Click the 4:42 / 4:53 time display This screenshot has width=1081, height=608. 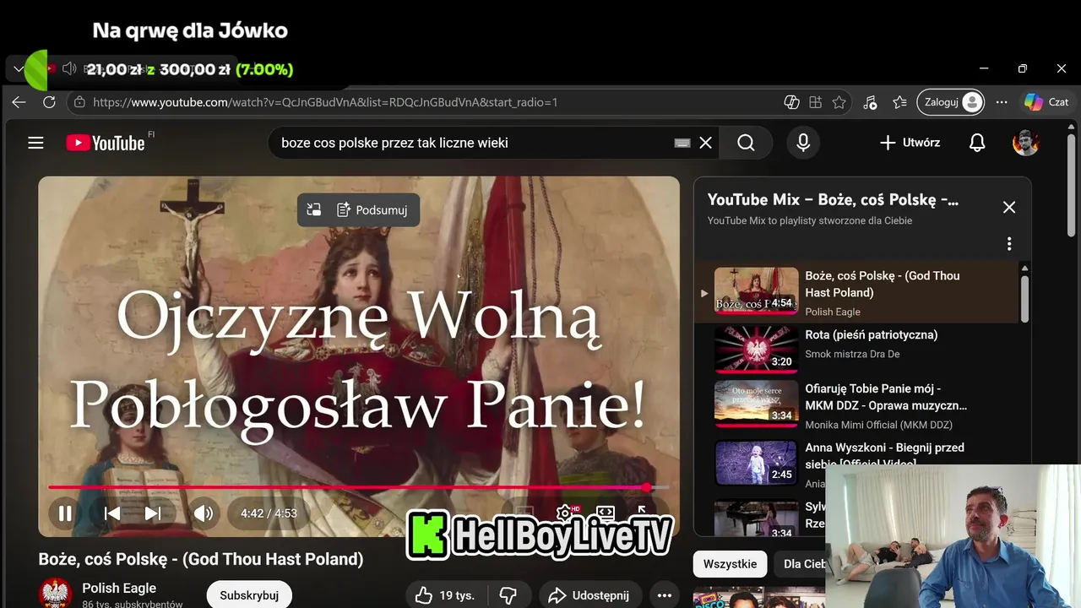click(269, 513)
